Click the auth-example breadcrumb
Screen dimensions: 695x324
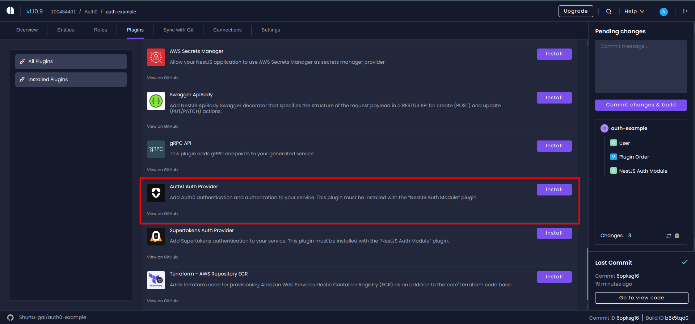click(x=121, y=12)
